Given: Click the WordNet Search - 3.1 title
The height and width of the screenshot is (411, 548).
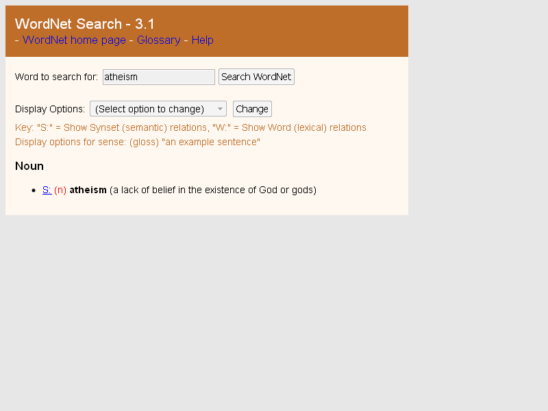Looking at the screenshot, I should pyautogui.click(x=84, y=24).
